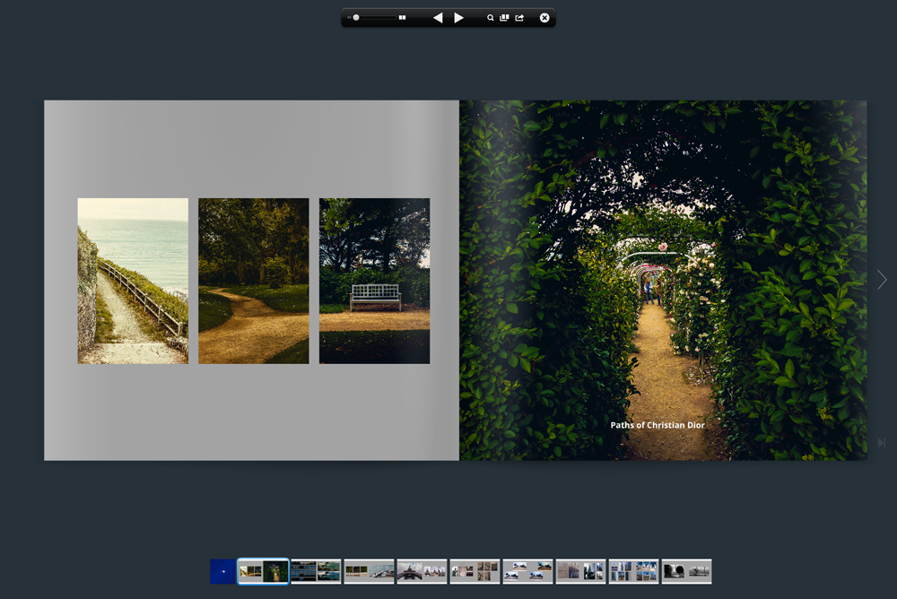897x599 pixels.
Task: Open the last thumbnail in the filmstrip
Action: click(x=686, y=571)
